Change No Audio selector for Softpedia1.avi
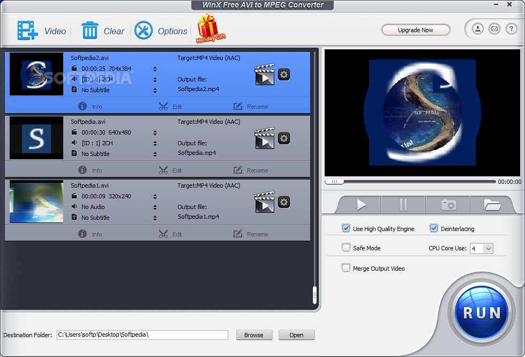 click(155, 207)
